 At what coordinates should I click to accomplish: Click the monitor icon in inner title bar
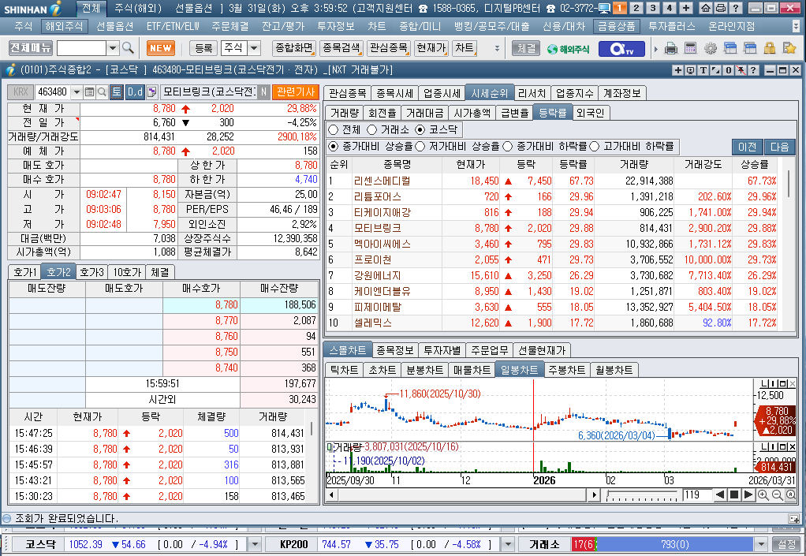(x=690, y=70)
